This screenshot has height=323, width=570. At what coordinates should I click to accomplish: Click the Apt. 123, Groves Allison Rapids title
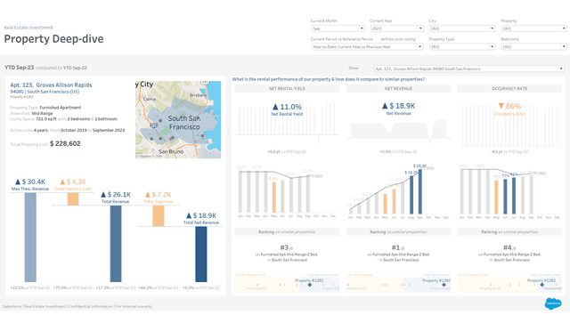[51, 85]
